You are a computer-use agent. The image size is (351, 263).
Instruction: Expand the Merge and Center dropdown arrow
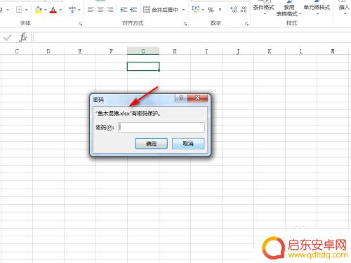pyautogui.click(x=184, y=10)
